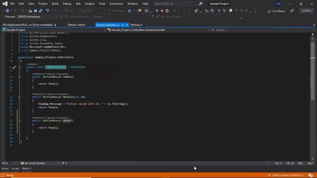This screenshot has width=317, height=178.
Task: Open the Help menu
Action: (145, 3)
